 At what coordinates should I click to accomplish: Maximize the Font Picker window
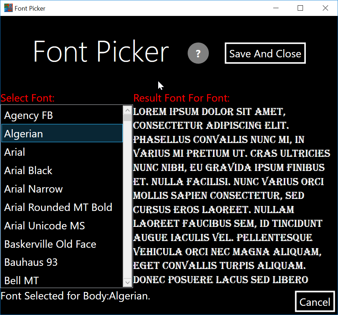pyautogui.click(x=300, y=8)
